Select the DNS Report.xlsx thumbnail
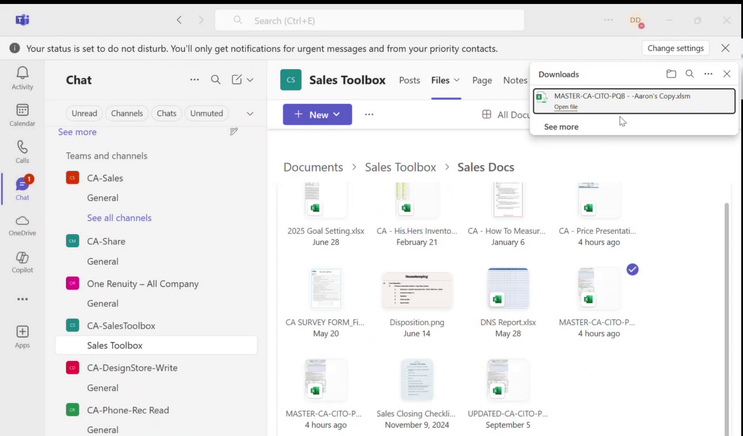The height and width of the screenshot is (436, 743). [x=508, y=288]
